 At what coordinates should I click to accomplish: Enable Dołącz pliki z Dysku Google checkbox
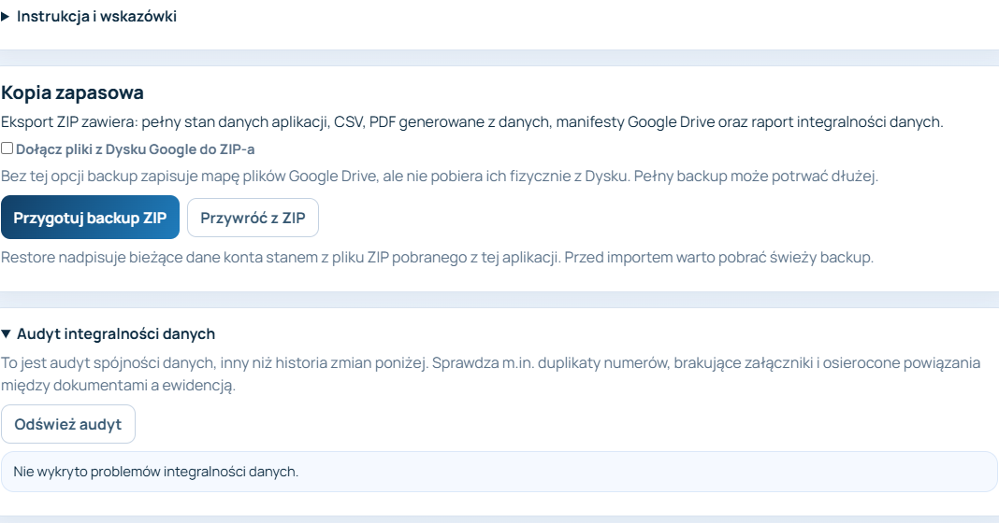coord(7,148)
